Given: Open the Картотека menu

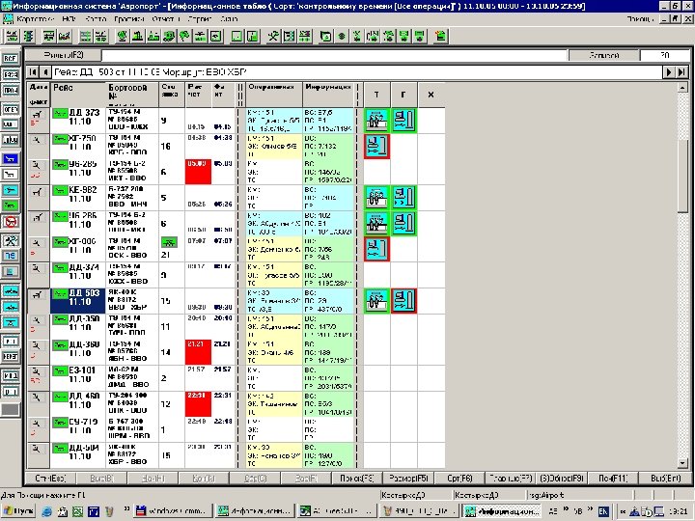Looking at the screenshot, I should coord(35,19).
